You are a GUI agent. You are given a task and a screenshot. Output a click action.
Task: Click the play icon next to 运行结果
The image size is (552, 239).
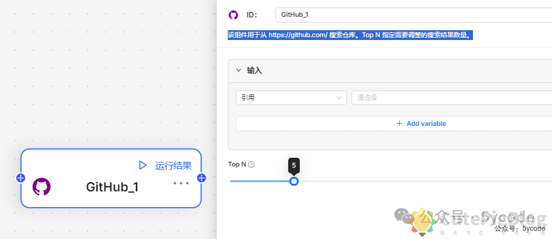[x=142, y=165]
